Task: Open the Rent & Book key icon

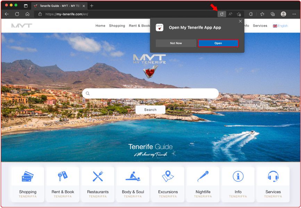Action: [x=62, y=177]
